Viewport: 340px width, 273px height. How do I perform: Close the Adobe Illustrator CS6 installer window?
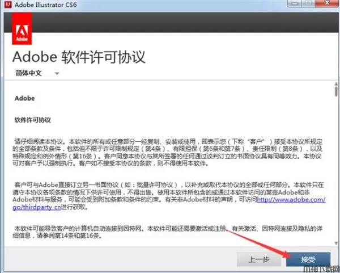327,3
